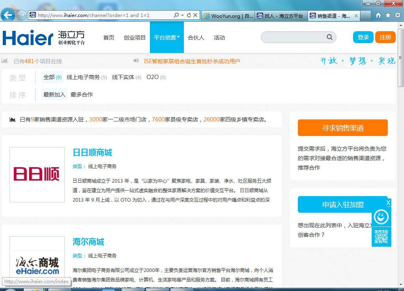Viewport: 404px width, 291px height.
Task: Click the 类型：线上电子商务 line under 日日顺商城
Action: click(x=94, y=166)
